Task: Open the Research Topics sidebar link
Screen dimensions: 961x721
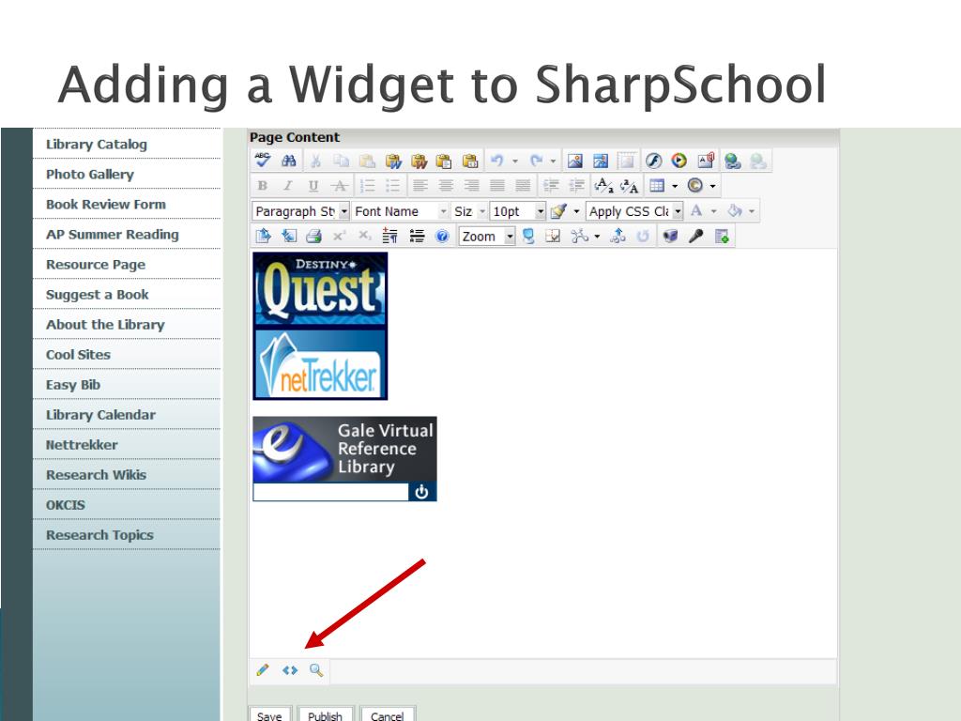Action: 99,534
